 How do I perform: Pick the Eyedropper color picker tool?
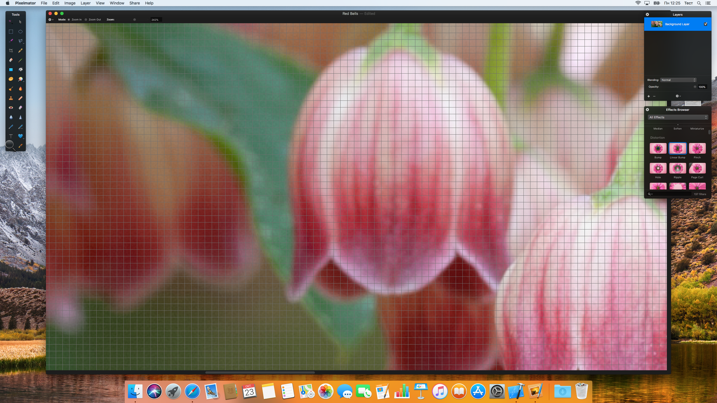click(x=20, y=146)
